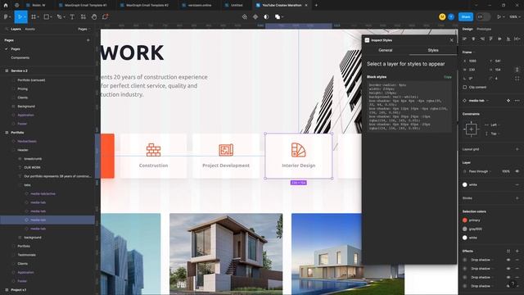Image resolution: width=524 pixels, height=295 pixels.
Task: Close the Inspect Styles plugin panel
Action: point(451,40)
